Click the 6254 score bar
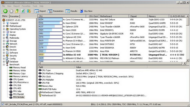Image resolution: width=190 pixels, height=107 pixels. pyautogui.click(x=50, y=20)
